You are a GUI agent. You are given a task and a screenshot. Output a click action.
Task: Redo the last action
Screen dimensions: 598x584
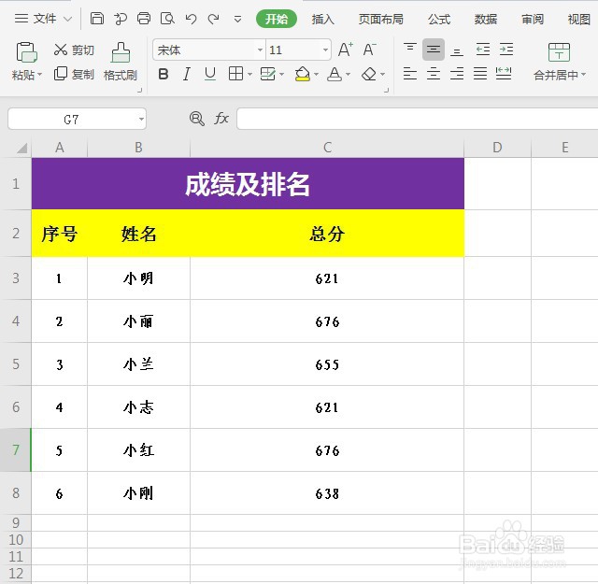click(214, 19)
